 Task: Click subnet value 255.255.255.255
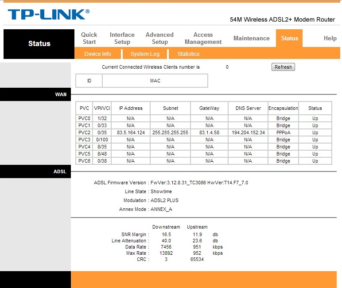point(170,132)
